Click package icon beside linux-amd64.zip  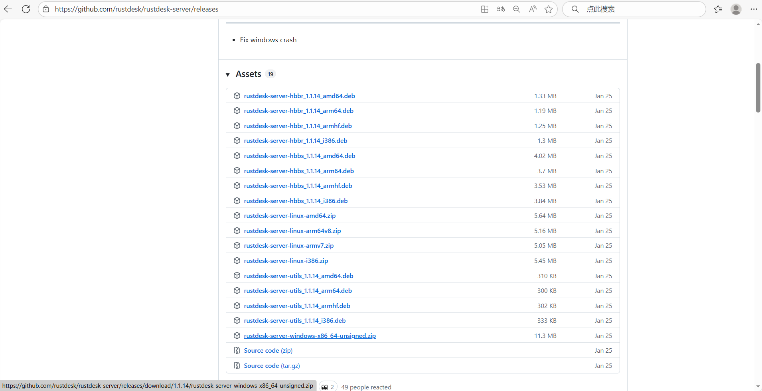pos(237,215)
